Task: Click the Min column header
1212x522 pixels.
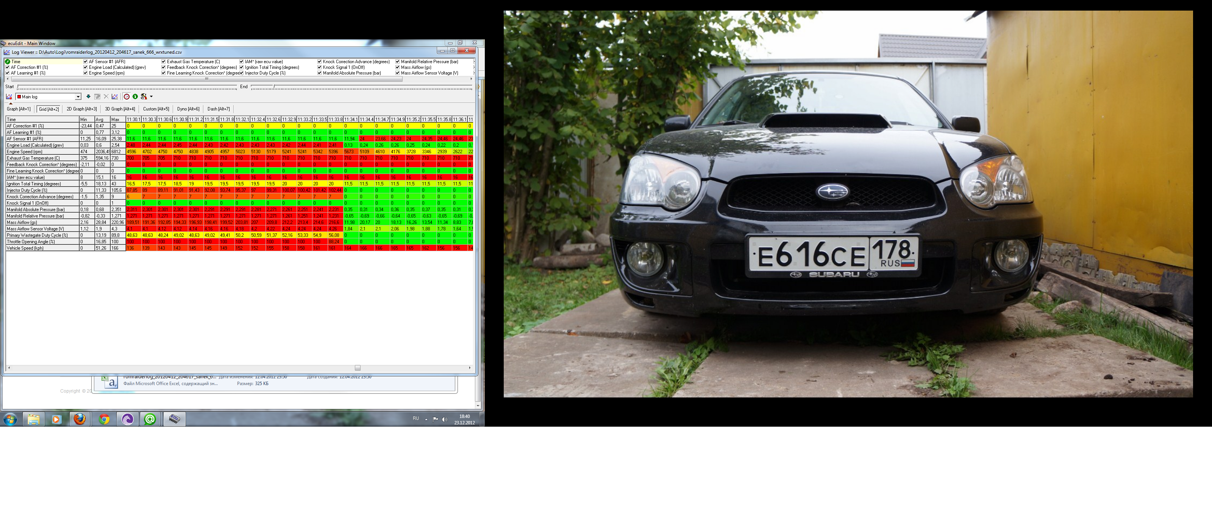Action: coord(87,120)
